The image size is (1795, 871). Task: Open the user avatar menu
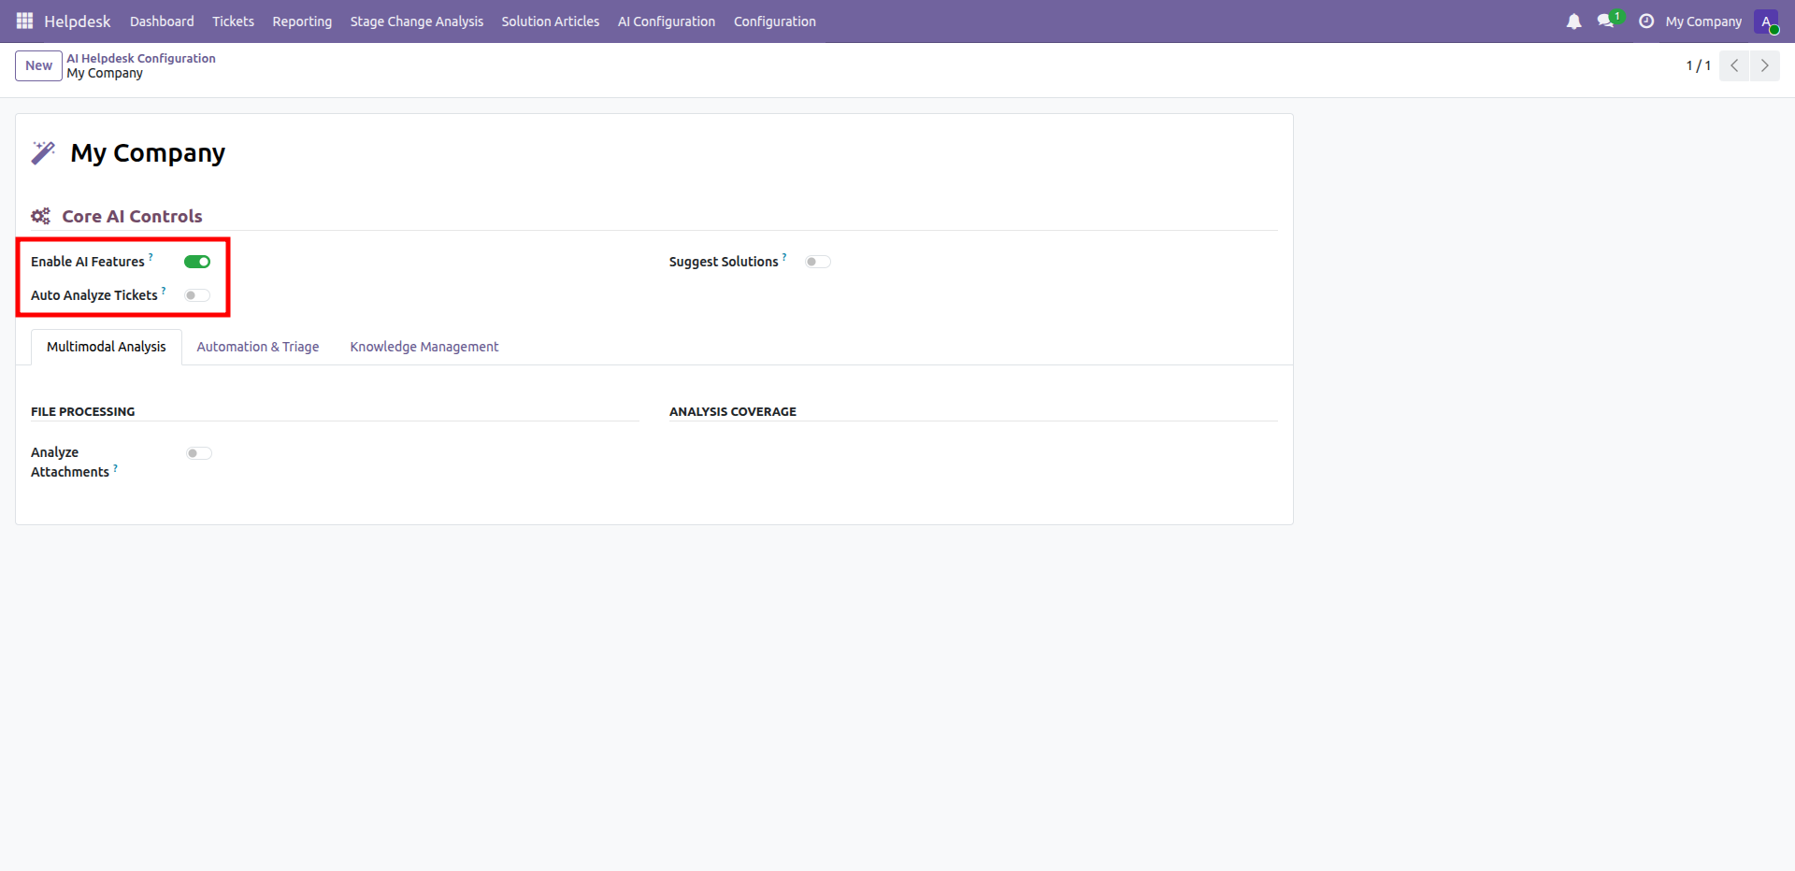click(x=1766, y=21)
